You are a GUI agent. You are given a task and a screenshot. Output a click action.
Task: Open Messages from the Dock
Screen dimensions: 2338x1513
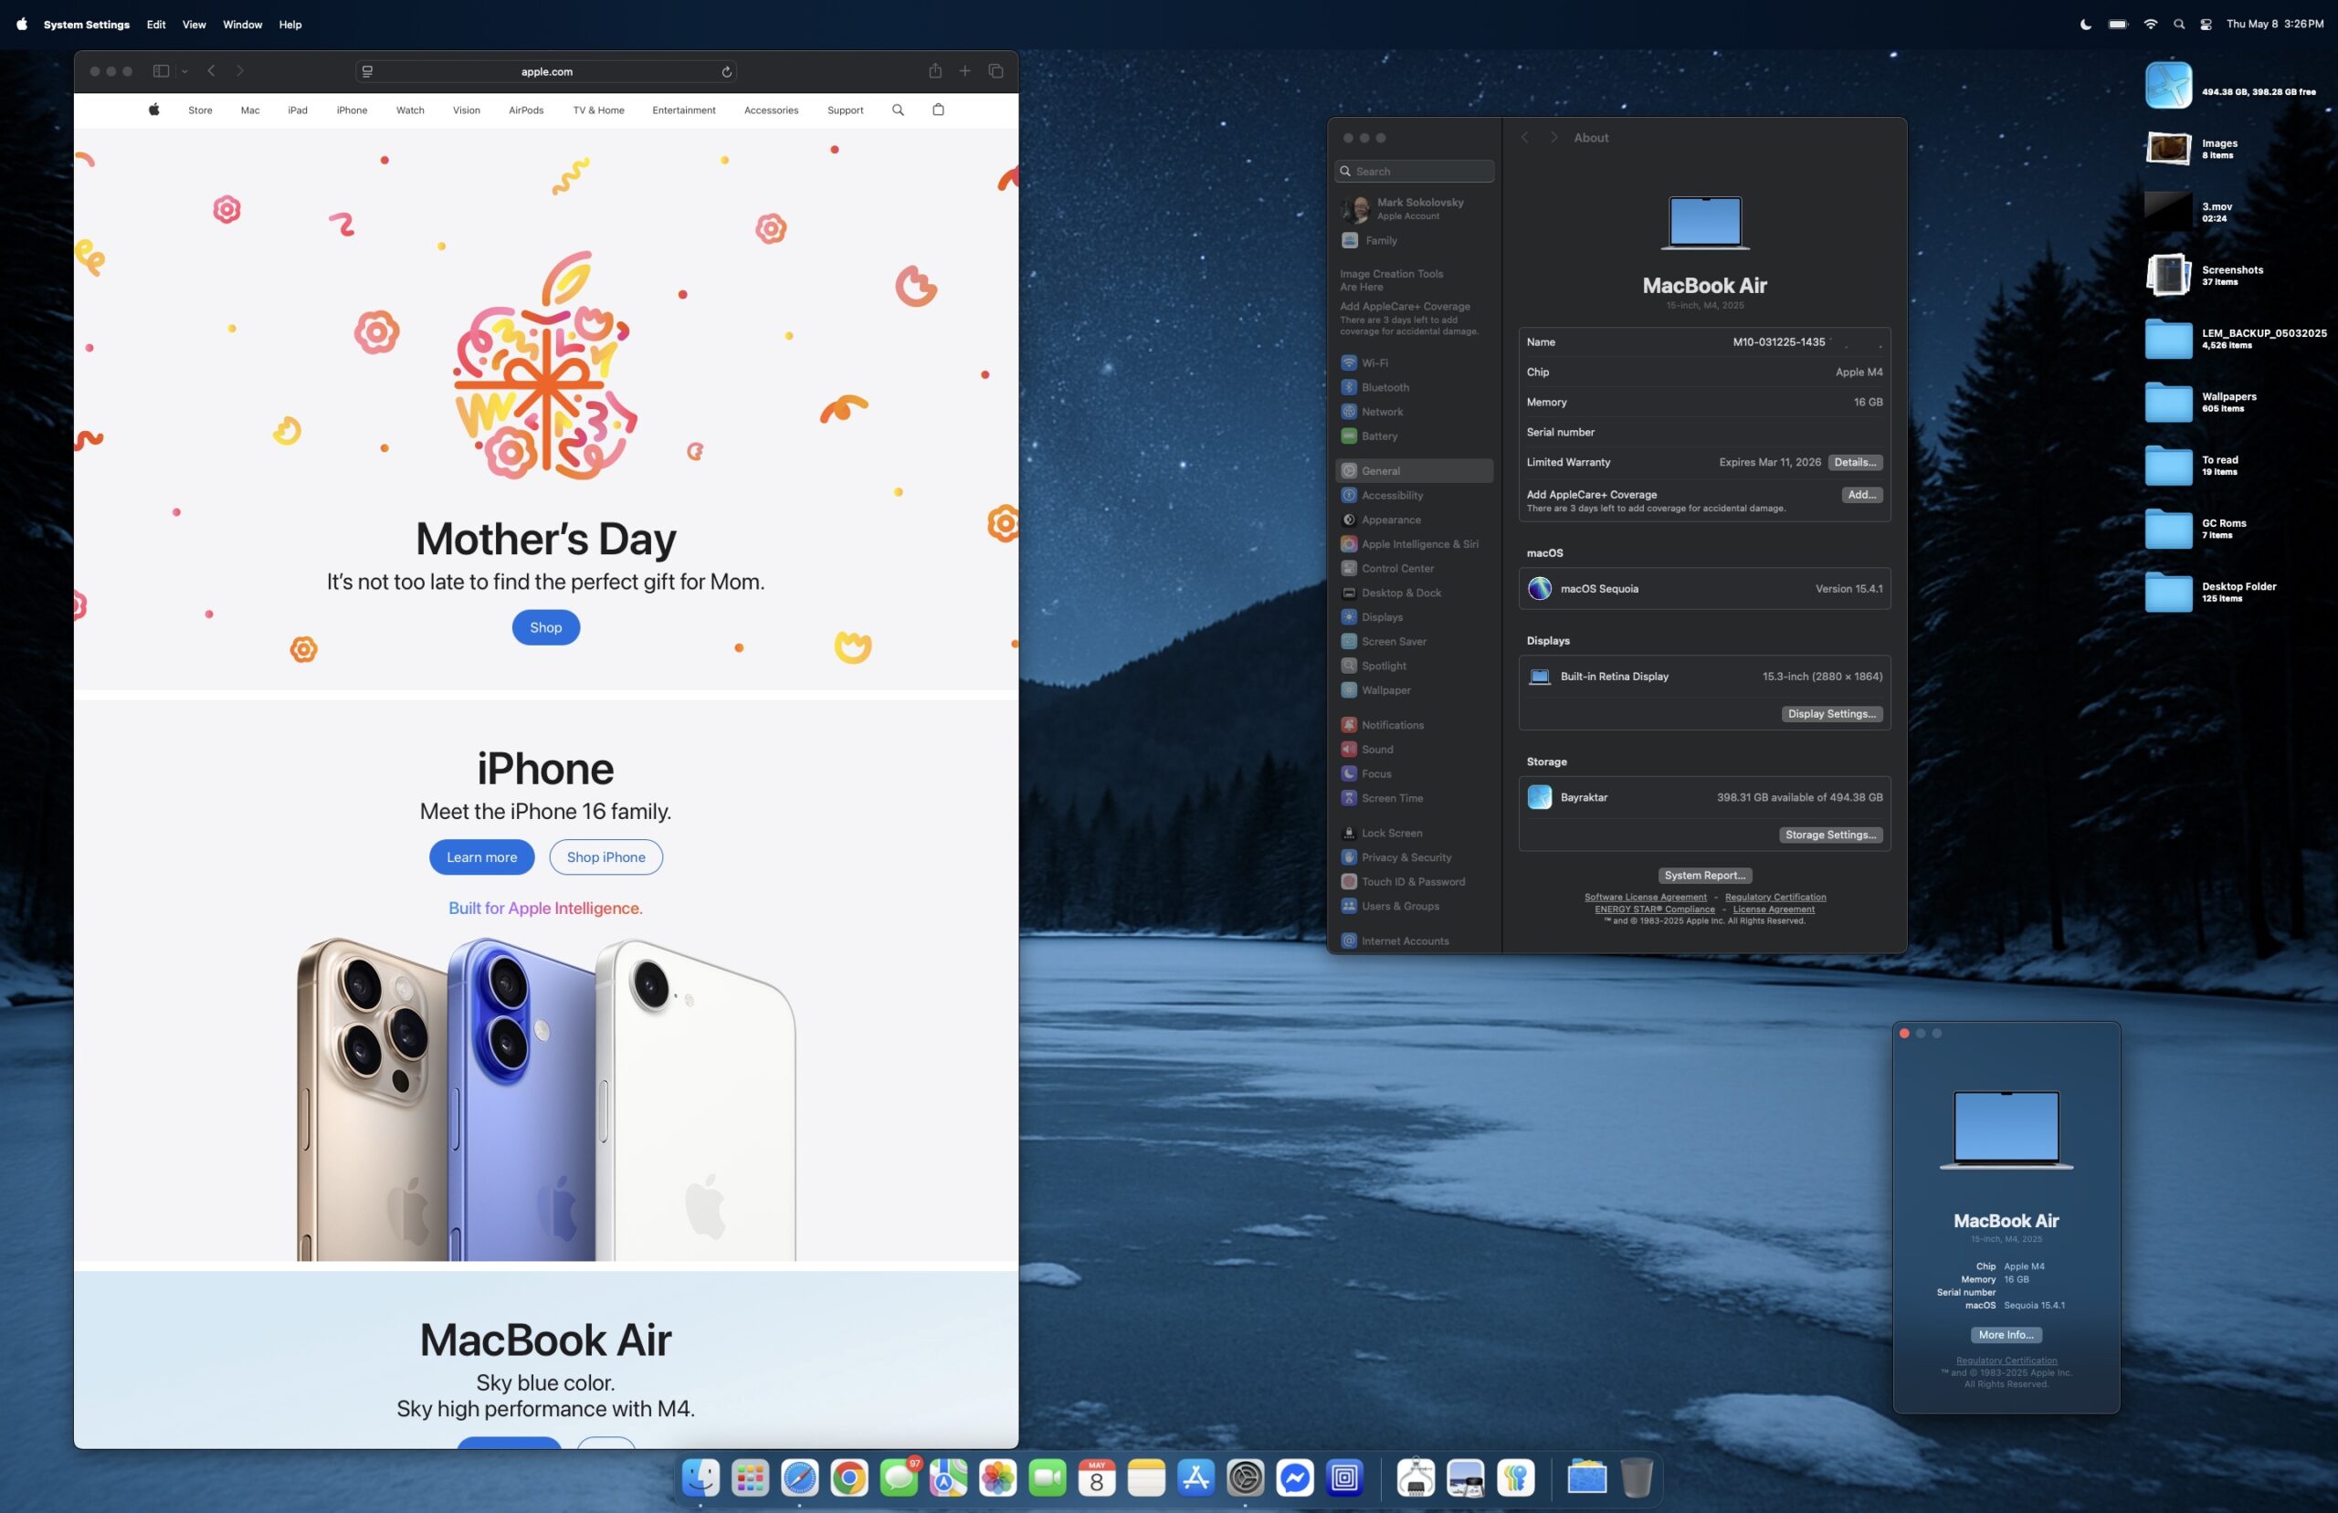point(899,1476)
